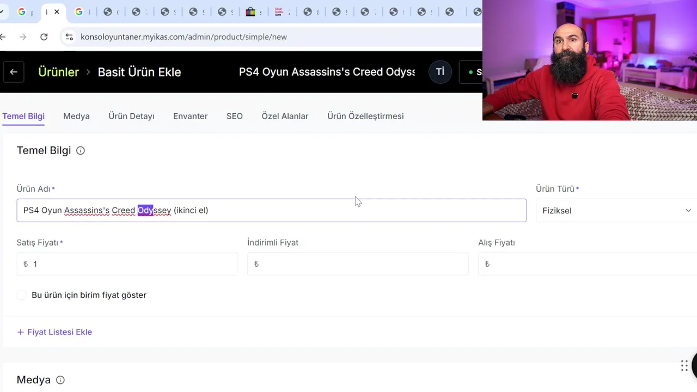Click the konsoloyuntaner.myikas.com address bar

click(184, 37)
